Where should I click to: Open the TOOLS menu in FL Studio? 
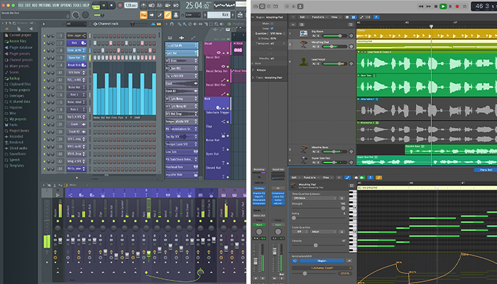point(77,5)
